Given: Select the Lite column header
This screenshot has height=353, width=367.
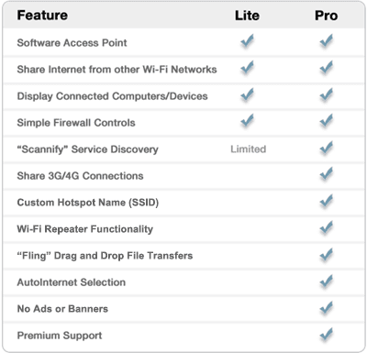Looking at the screenshot, I should (247, 16).
